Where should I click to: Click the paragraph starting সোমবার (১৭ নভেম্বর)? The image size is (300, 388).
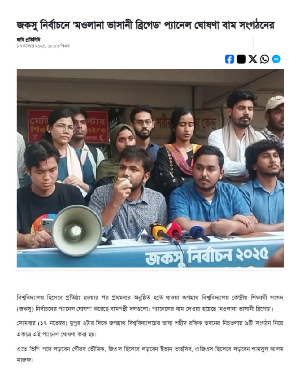pos(150,329)
